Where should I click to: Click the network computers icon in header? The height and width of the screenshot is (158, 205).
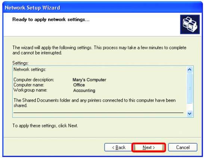coord(190,24)
